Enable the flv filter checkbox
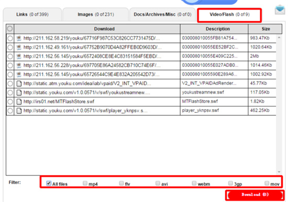The height and width of the screenshot is (202, 288). 121,183
